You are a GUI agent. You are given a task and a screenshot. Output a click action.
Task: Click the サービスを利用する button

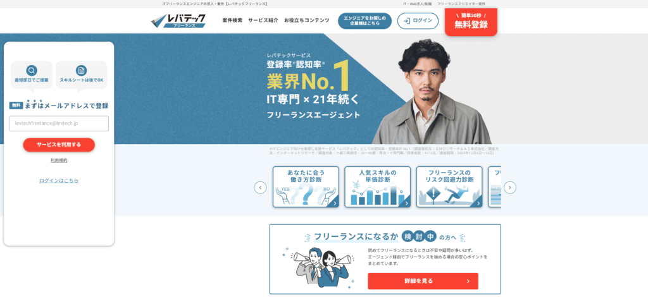[x=59, y=145]
